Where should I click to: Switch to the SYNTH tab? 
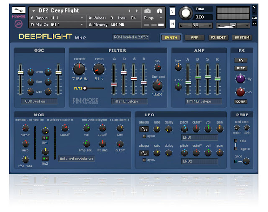click(171, 38)
